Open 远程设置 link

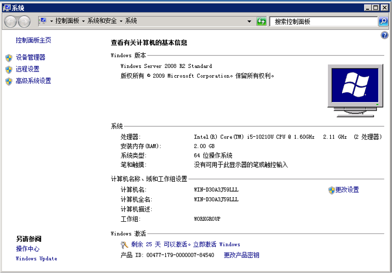coord(27,69)
